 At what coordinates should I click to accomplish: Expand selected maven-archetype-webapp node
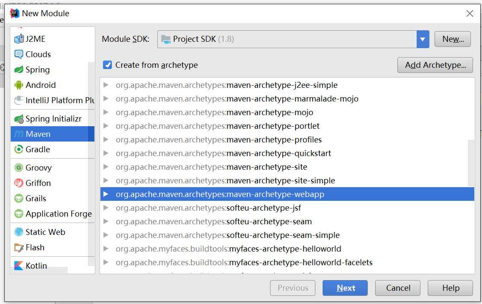[106, 194]
